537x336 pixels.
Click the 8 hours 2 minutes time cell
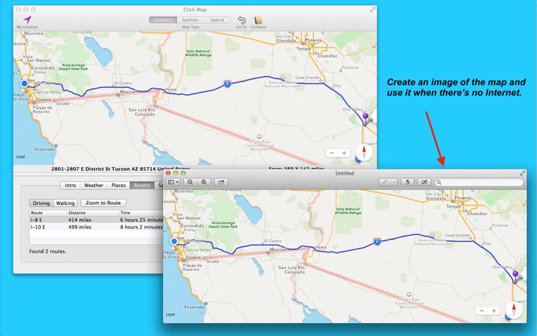tap(141, 227)
